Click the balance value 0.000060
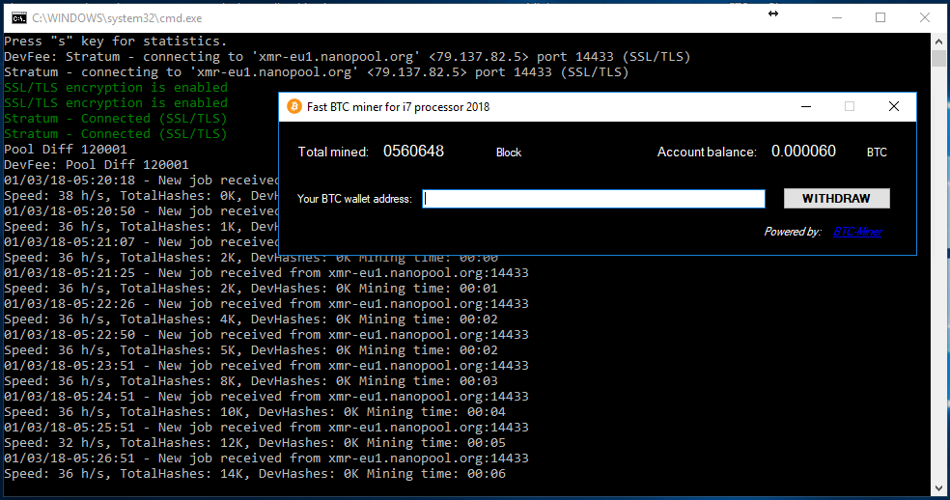Screen dimensions: 950x500 803,152
